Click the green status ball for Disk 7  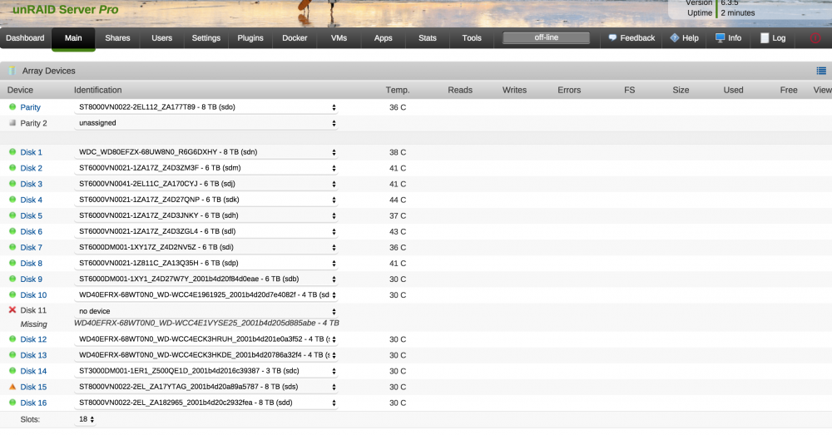coord(12,247)
